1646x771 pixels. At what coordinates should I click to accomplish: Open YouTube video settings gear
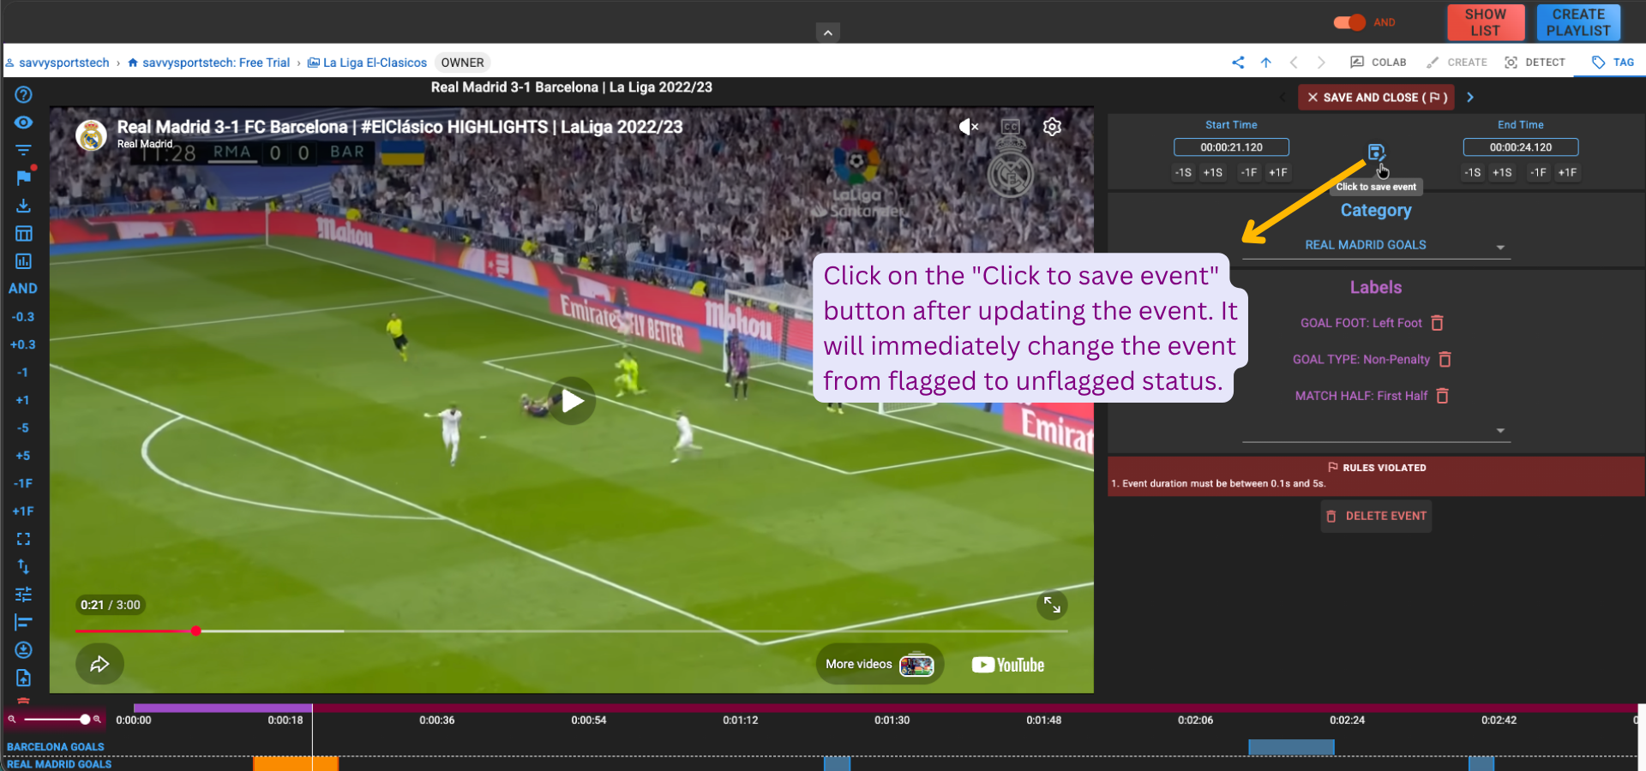(1052, 127)
